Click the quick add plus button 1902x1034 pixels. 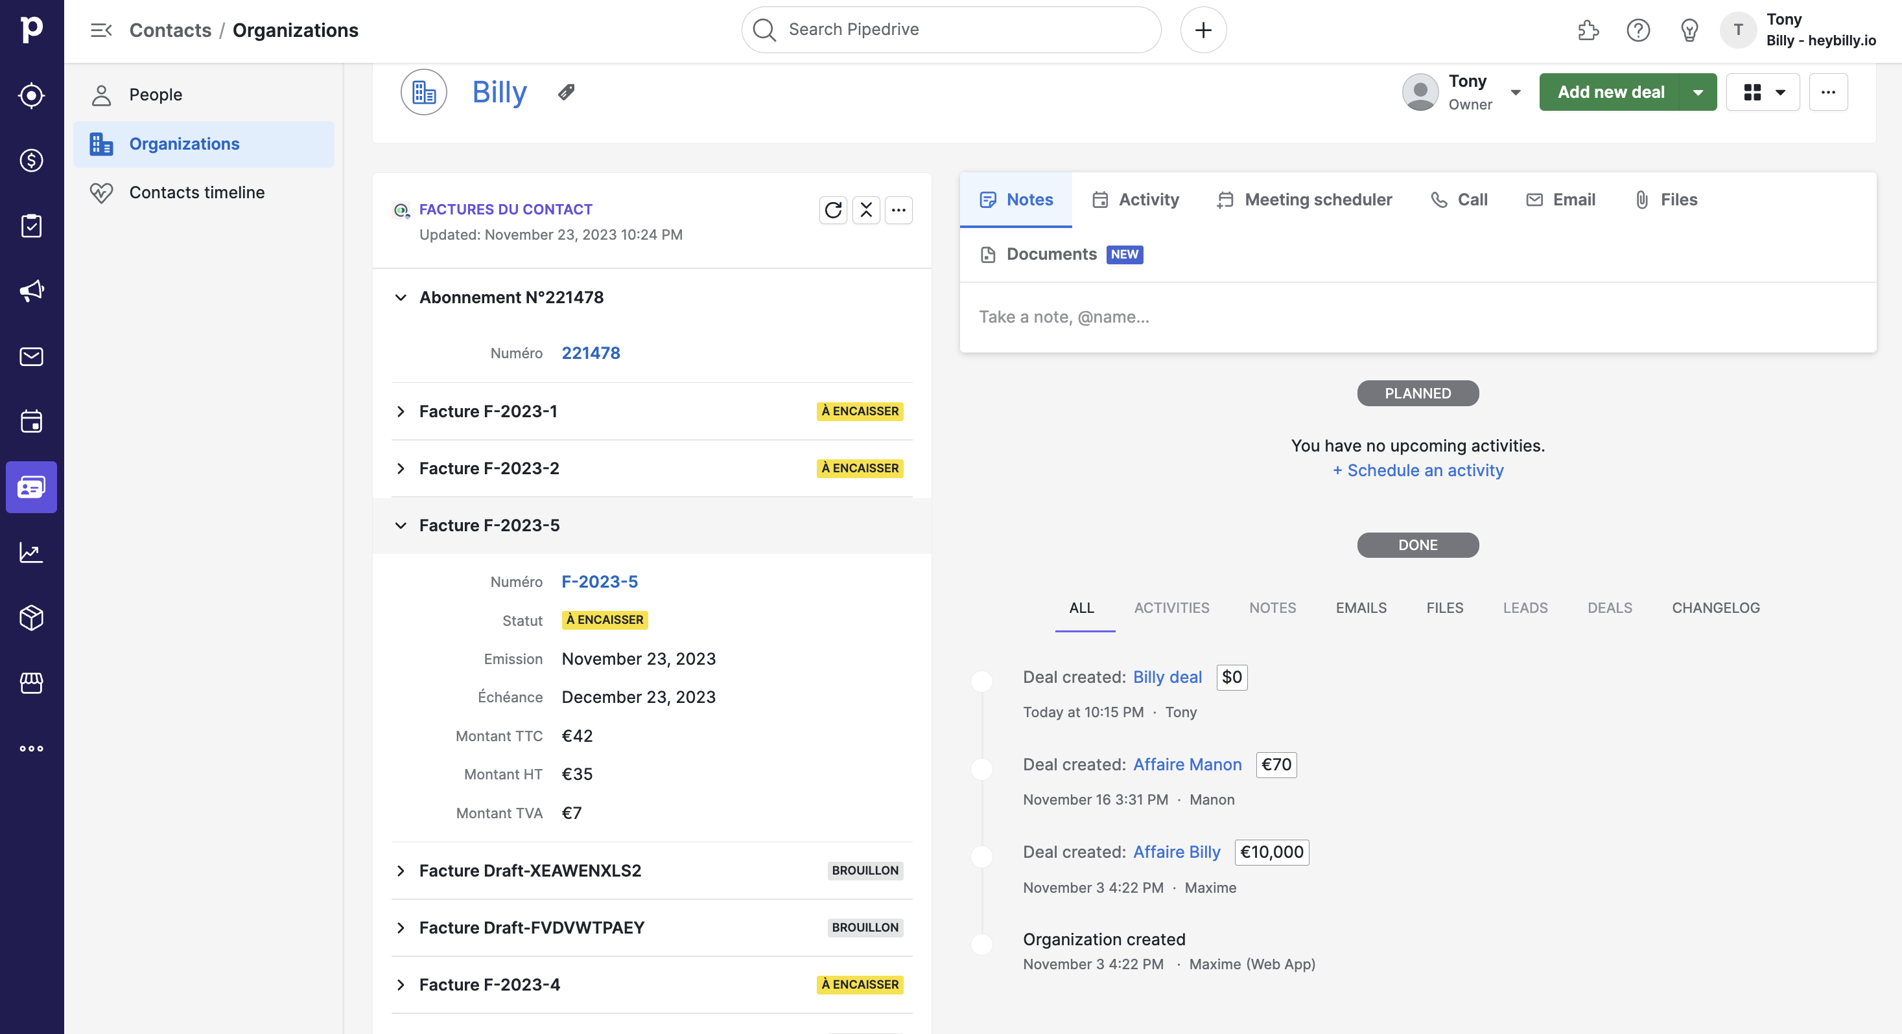1204,30
